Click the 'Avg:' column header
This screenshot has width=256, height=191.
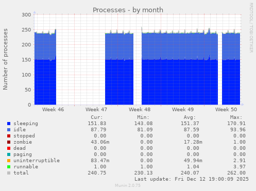(x=190, y=117)
